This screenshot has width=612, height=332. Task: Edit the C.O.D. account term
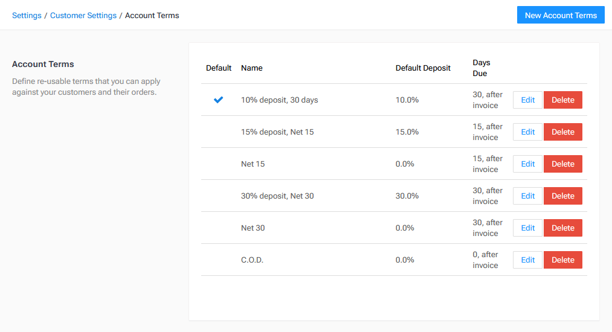(x=527, y=260)
